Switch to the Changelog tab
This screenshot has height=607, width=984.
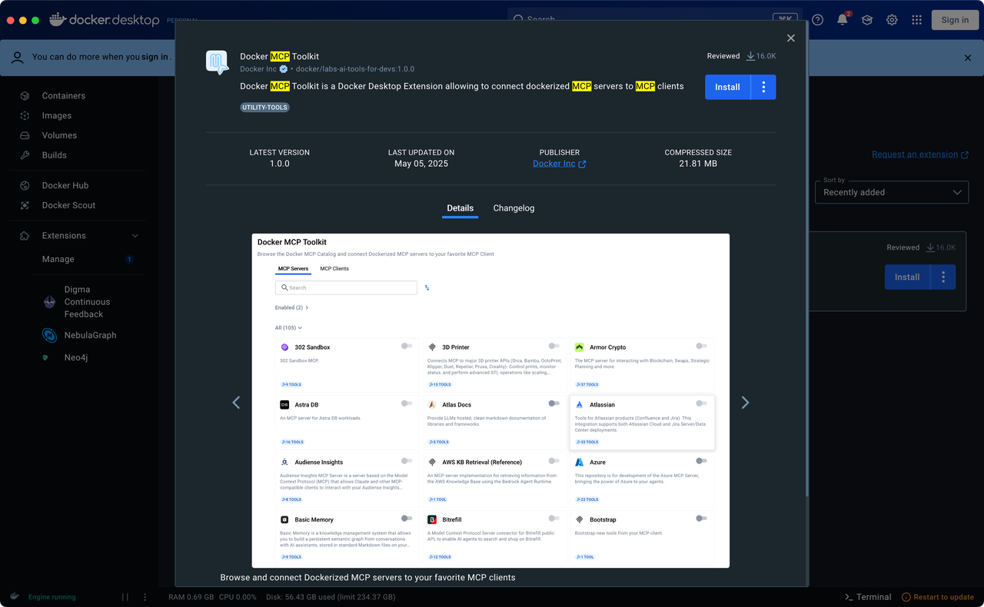point(514,208)
